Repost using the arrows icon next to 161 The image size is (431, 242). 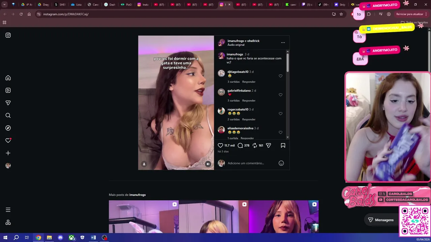pos(255,146)
